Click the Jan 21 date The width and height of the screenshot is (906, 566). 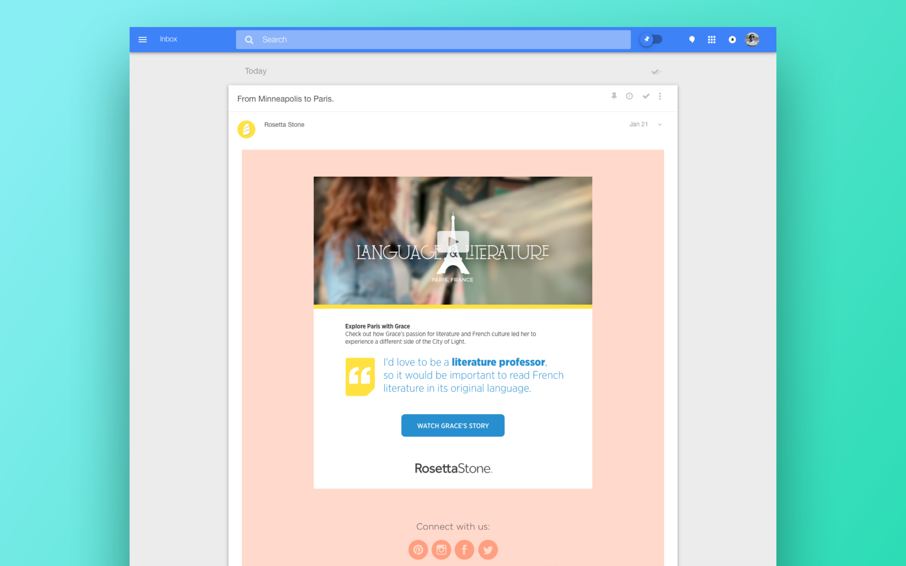coord(639,124)
